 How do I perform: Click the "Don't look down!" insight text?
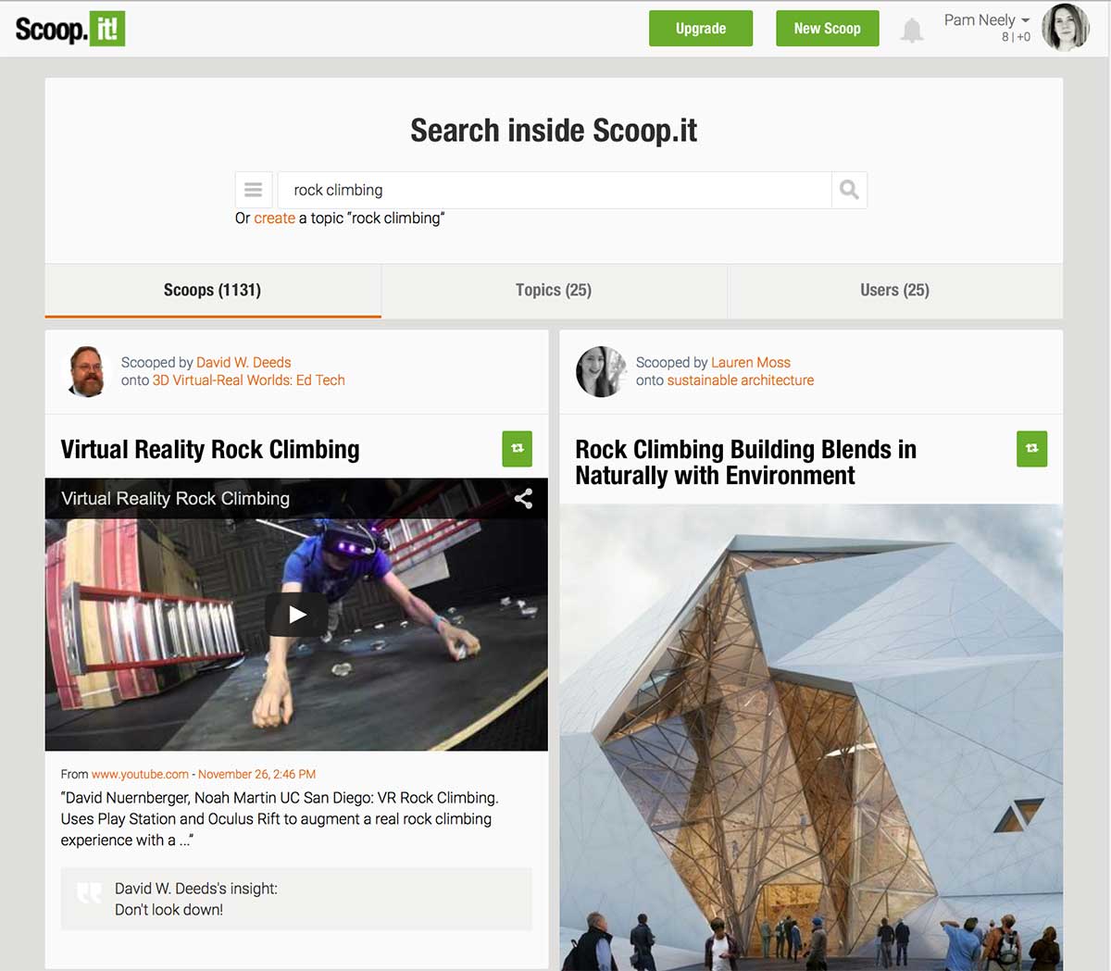[x=169, y=910]
